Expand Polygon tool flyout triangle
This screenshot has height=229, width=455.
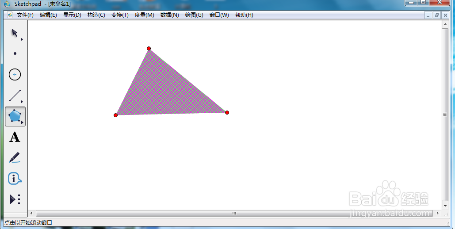pos(22,122)
